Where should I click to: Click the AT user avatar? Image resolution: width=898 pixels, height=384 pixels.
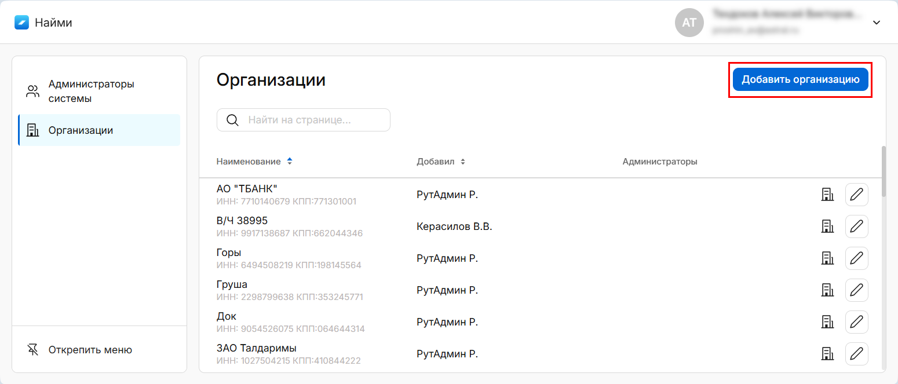tap(689, 23)
